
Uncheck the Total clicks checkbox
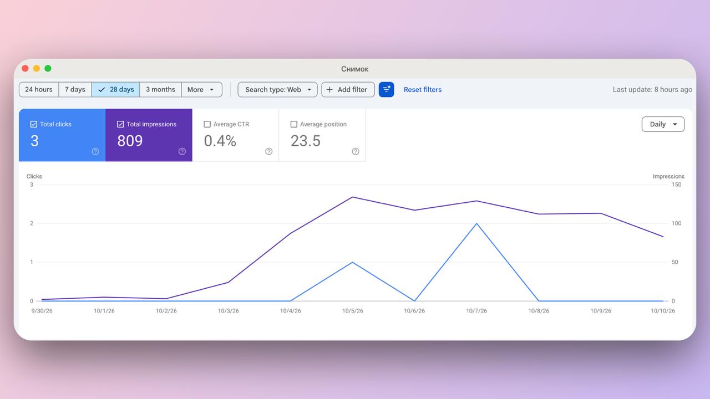(34, 124)
